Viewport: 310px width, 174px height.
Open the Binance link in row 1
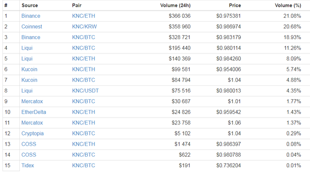click(31, 16)
